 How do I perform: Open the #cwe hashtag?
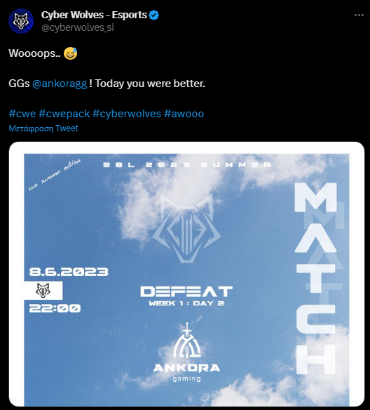coord(22,114)
